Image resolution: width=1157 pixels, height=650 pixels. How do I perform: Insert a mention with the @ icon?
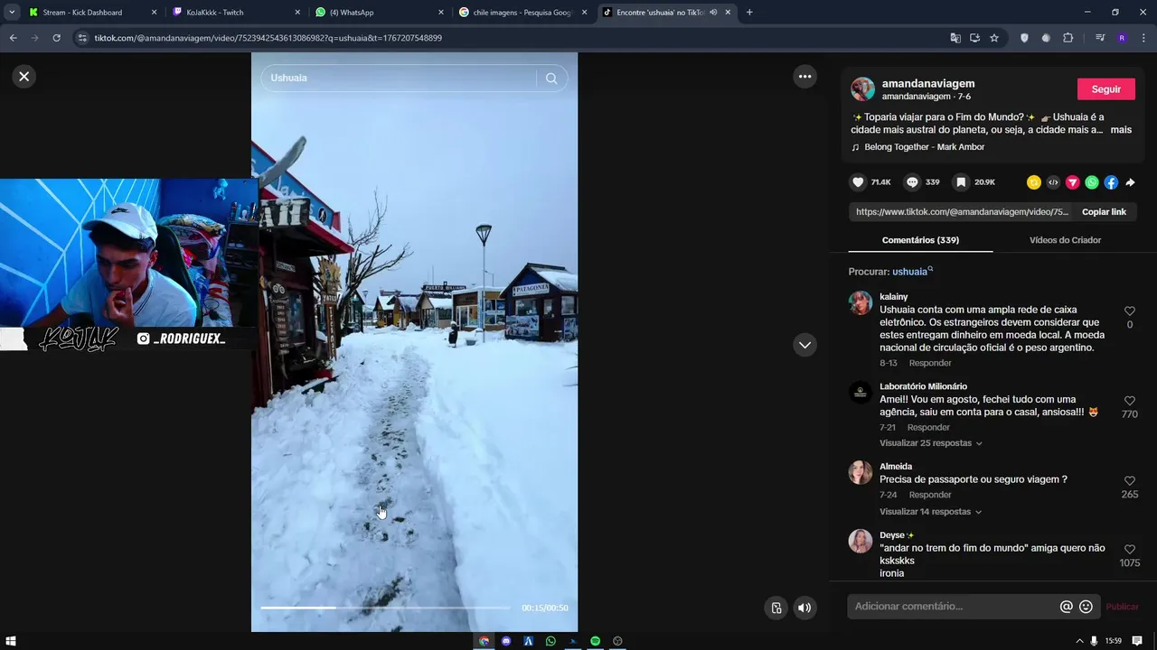click(1067, 607)
